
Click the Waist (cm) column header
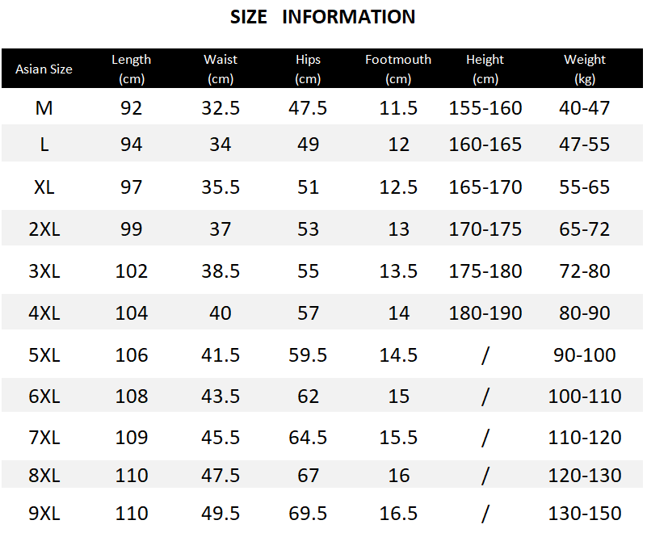pos(221,69)
